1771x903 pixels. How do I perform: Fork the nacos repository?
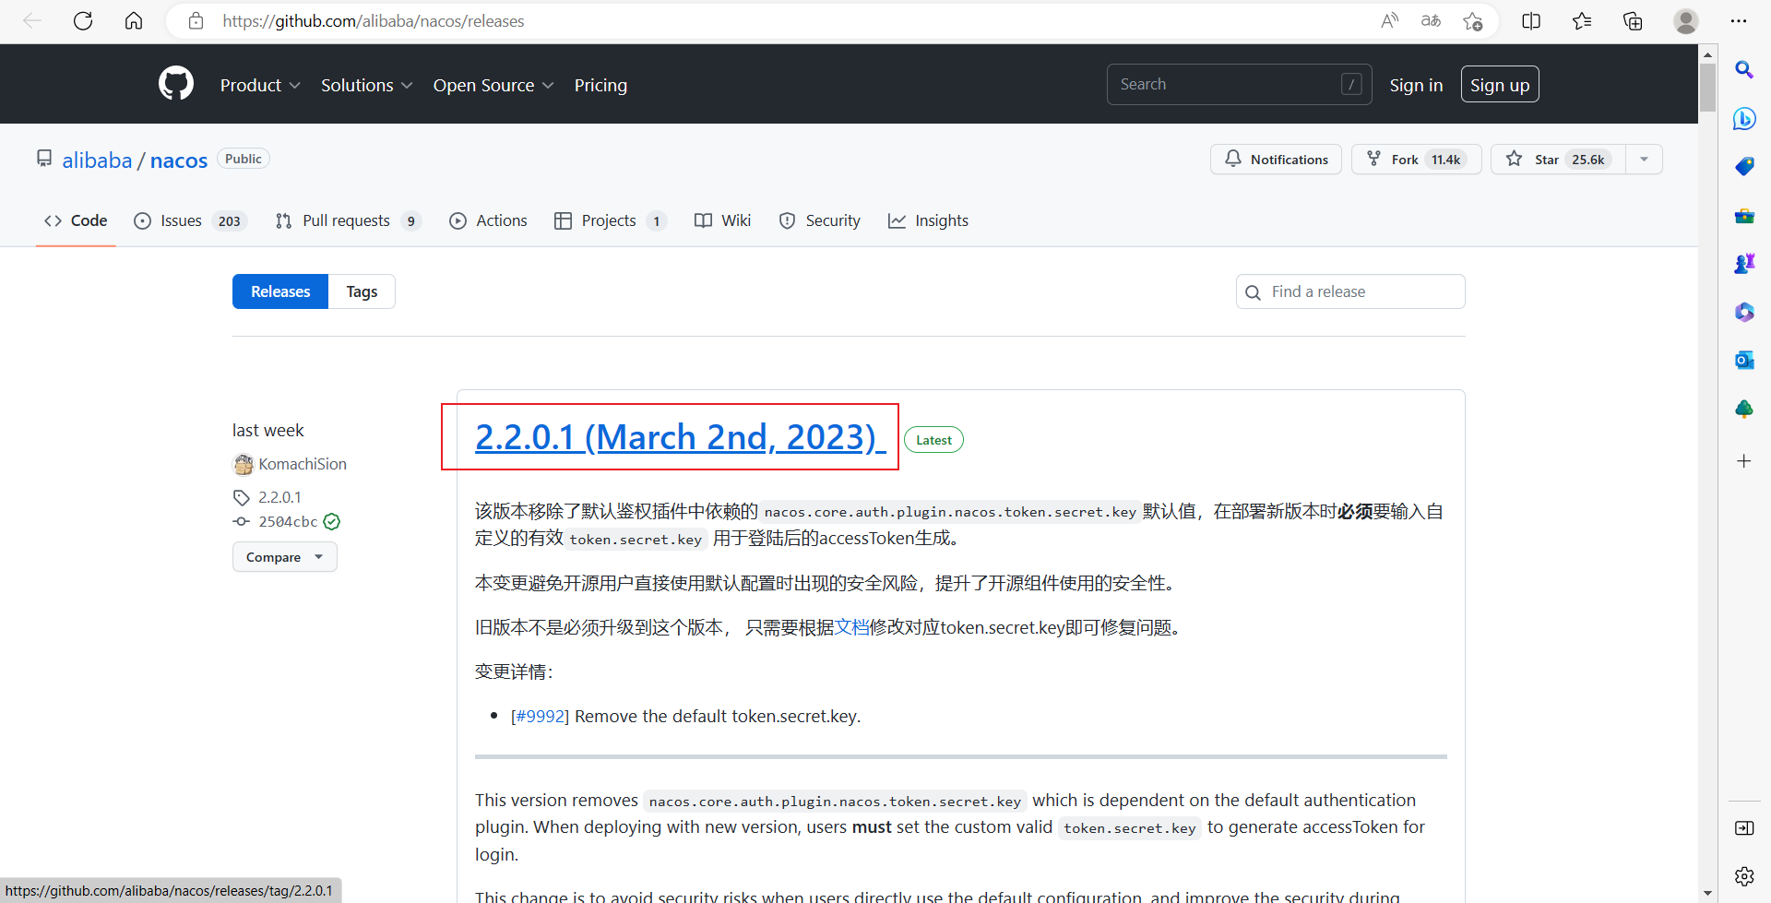(1416, 160)
